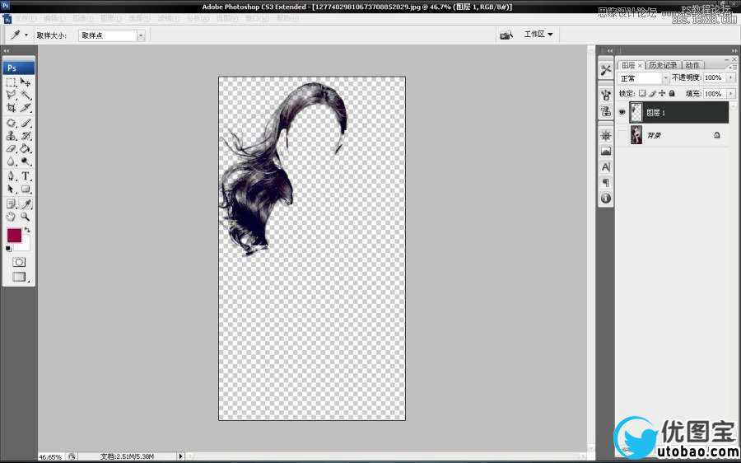
Task: Change the screen mode button
Action: (19, 277)
